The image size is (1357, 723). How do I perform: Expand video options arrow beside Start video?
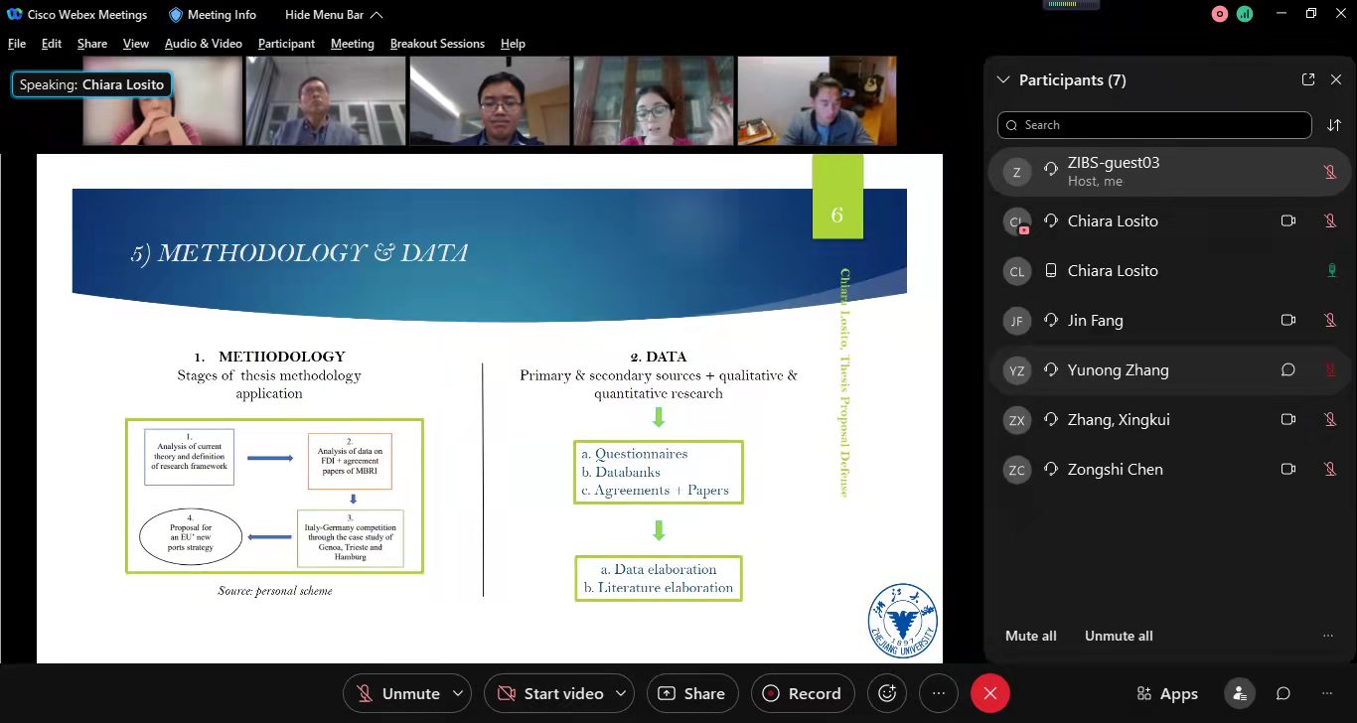[x=621, y=693]
